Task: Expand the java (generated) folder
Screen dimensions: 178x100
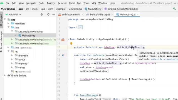Action: 8,47
